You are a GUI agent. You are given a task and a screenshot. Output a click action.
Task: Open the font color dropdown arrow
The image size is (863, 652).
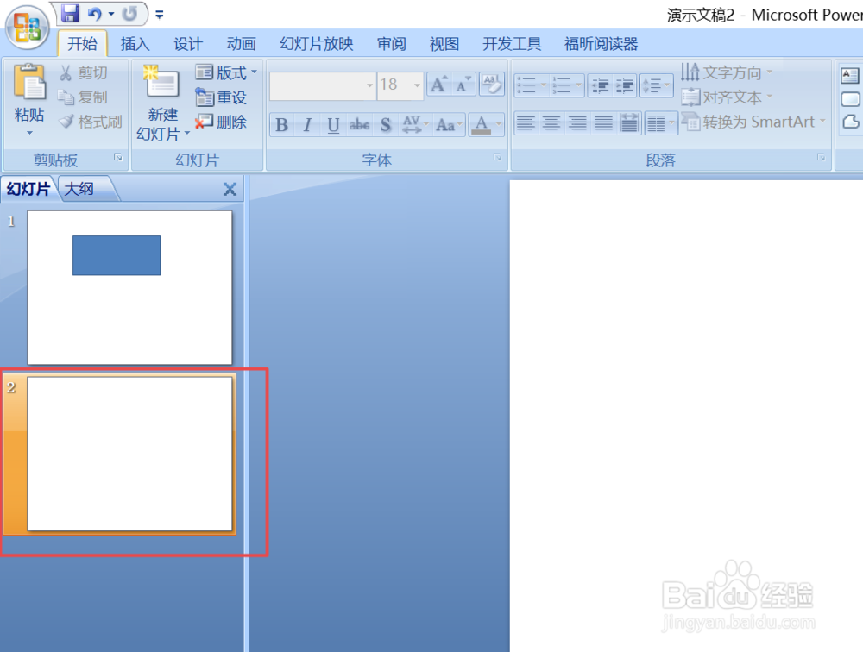499,125
